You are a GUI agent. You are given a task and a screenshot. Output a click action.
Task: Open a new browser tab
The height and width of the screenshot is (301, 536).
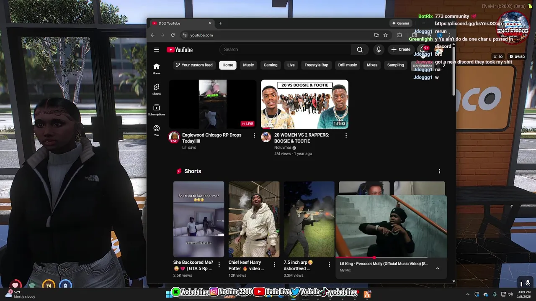(x=220, y=23)
